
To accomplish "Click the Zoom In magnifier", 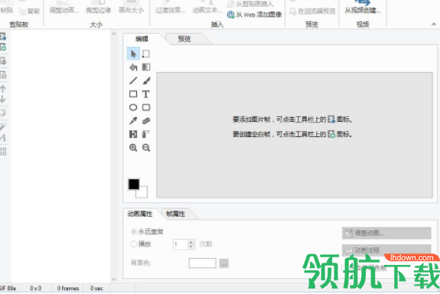I will coord(133,148).
